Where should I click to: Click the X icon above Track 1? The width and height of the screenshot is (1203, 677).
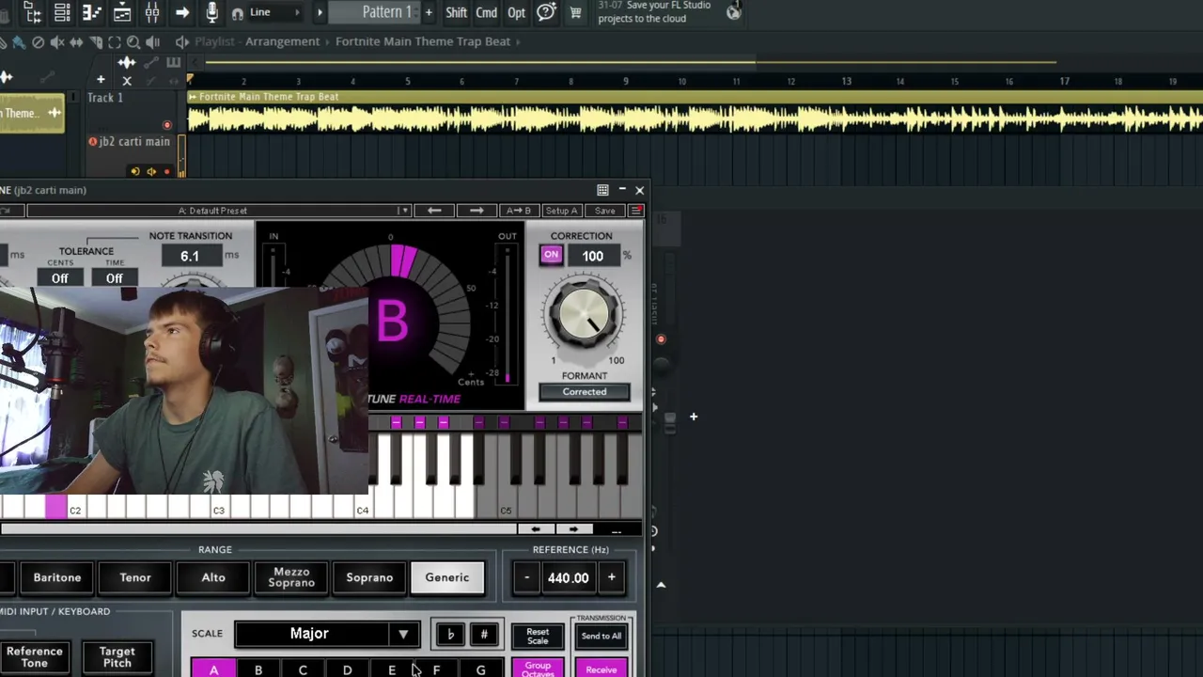point(127,81)
